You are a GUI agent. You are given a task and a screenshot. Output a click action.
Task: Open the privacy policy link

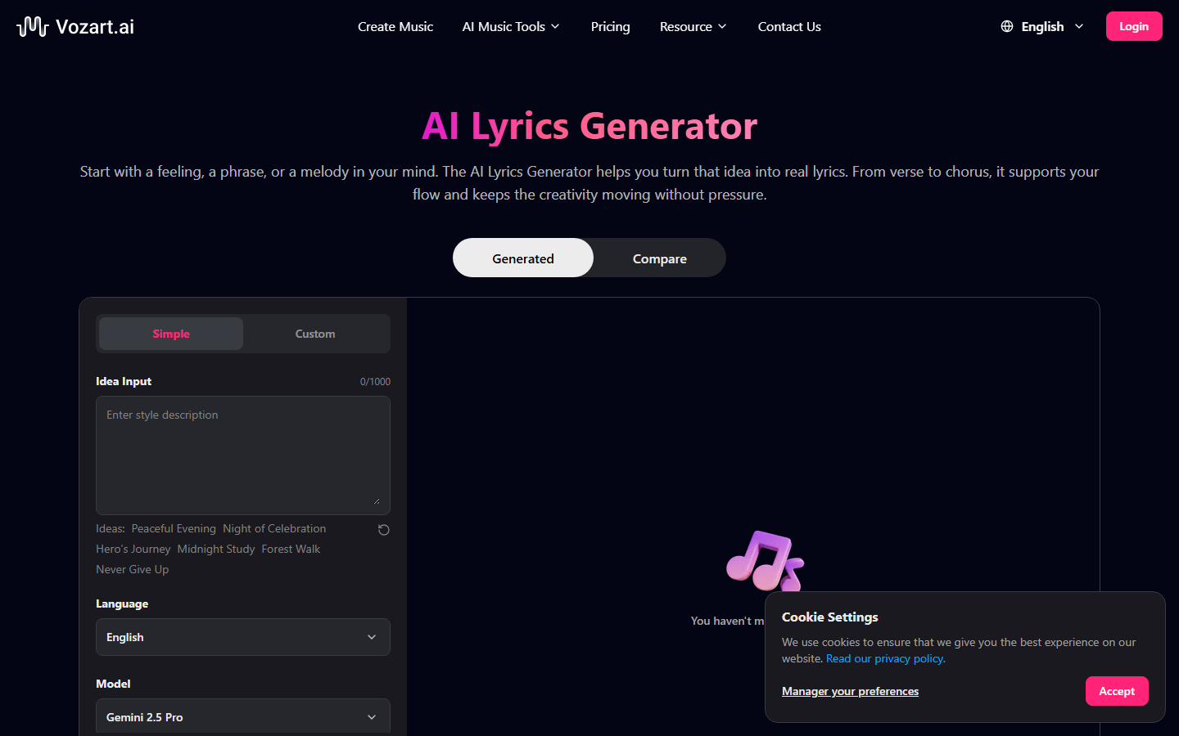[x=884, y=658]
